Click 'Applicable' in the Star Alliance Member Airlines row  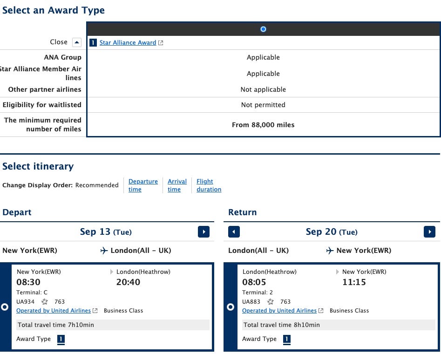click(x=263, y=74)
